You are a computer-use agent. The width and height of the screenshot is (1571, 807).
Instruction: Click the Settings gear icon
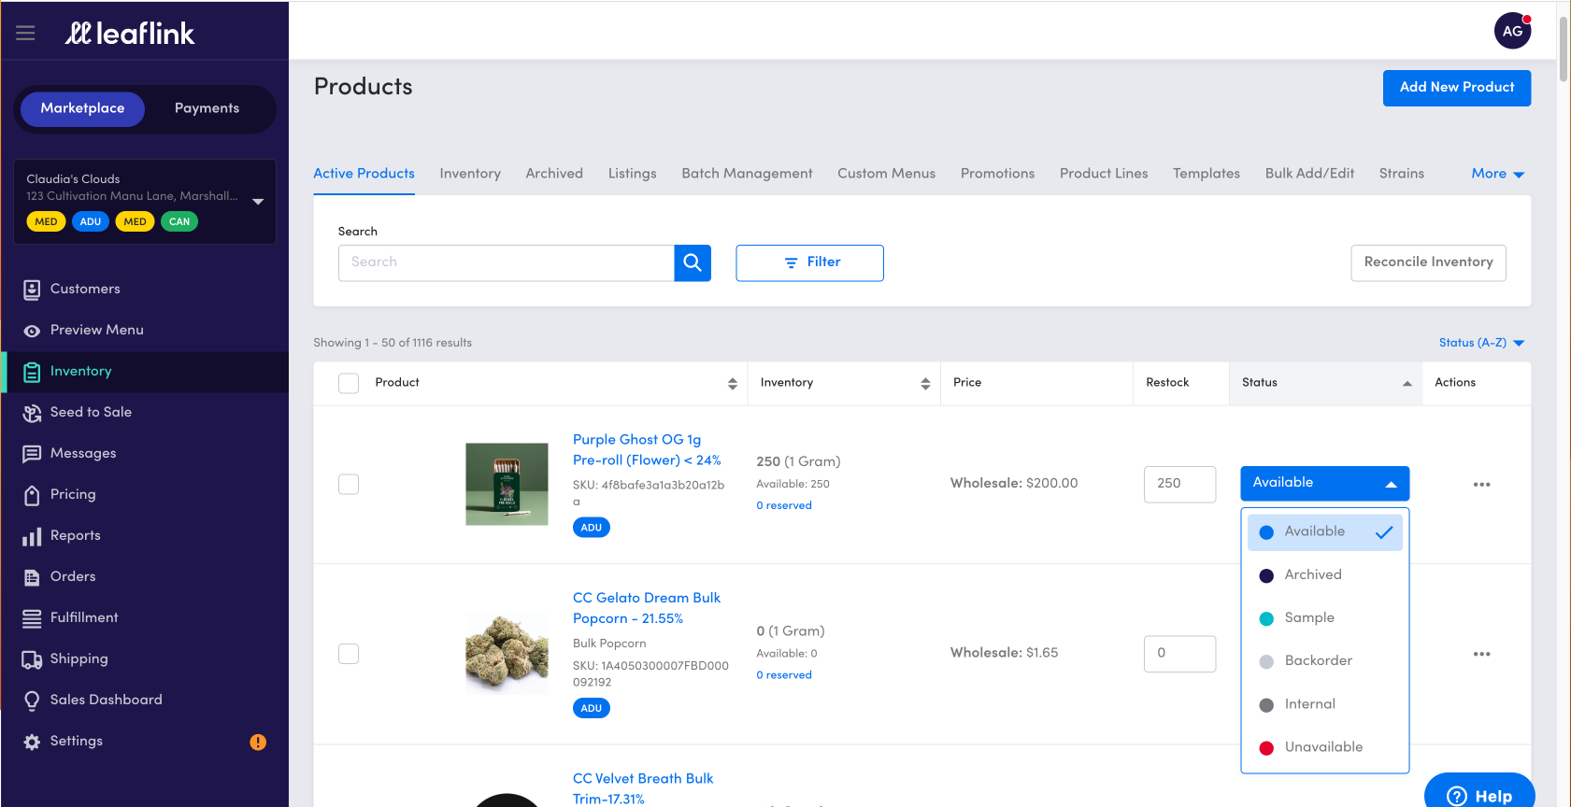(x=32, y=742)
